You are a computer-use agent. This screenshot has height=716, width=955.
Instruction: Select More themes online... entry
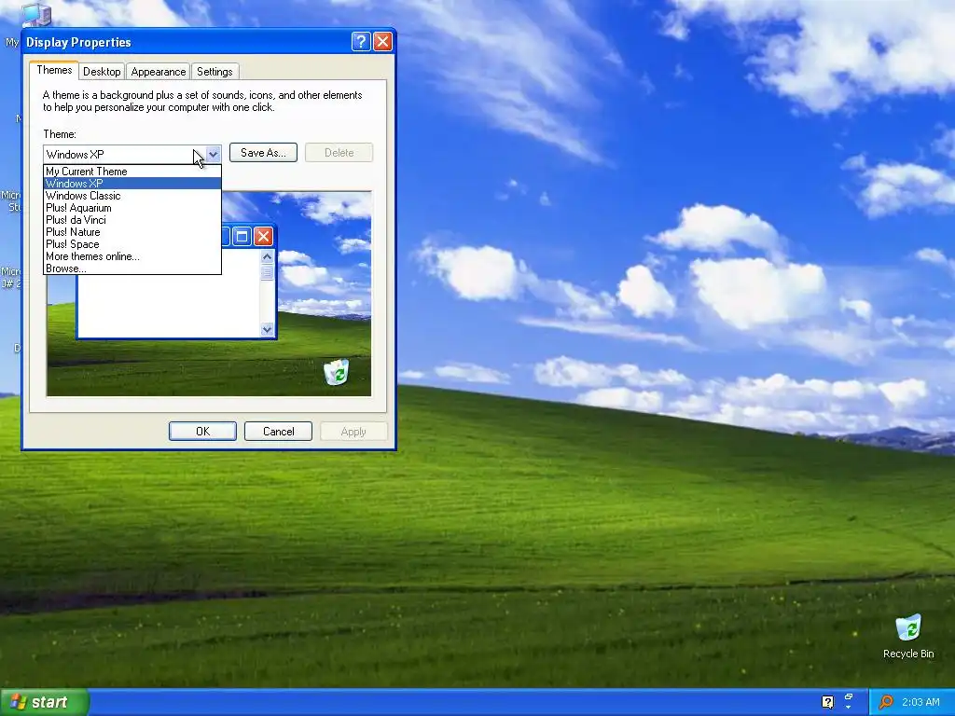click(132, 256)
